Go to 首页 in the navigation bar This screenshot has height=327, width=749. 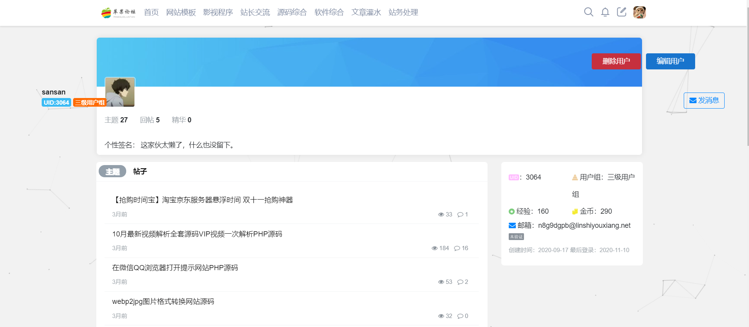(x=151, y=13)
